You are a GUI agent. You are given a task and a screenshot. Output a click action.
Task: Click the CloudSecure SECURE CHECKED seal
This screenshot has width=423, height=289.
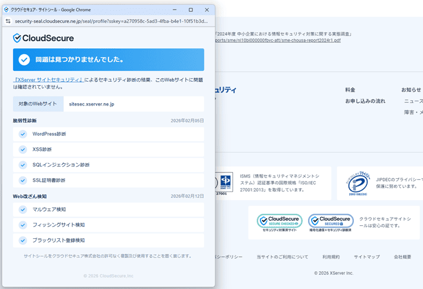click(x=279, y=222)
